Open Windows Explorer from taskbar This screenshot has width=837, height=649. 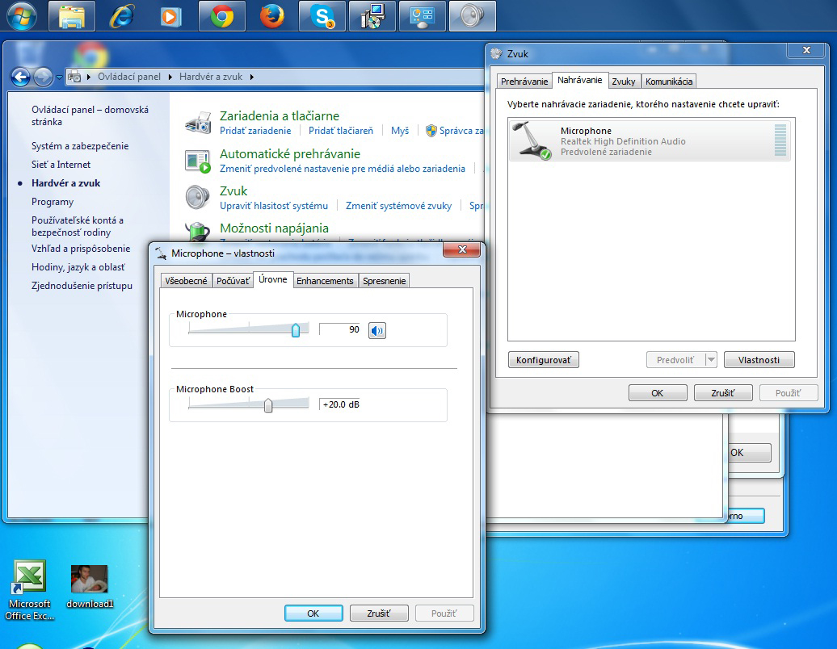pos(72,16)
